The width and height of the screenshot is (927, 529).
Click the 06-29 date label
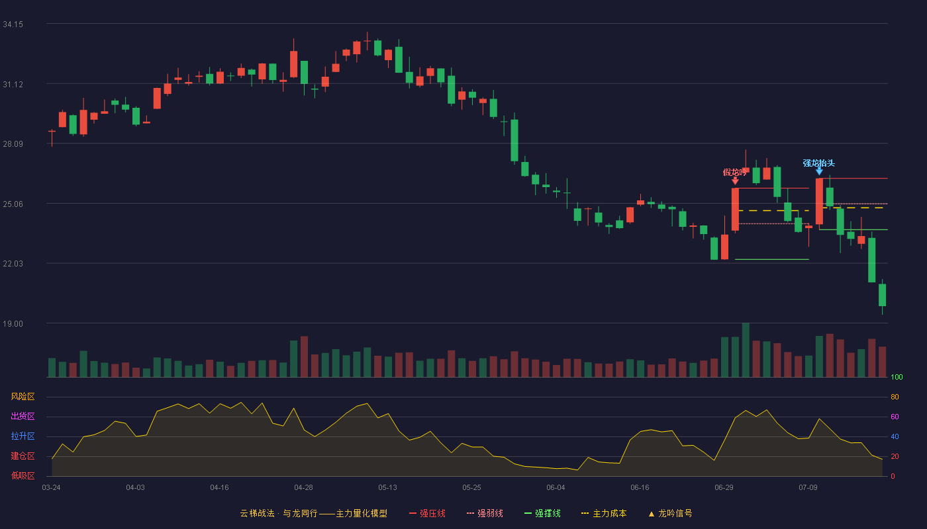click(x=724, y=487)
